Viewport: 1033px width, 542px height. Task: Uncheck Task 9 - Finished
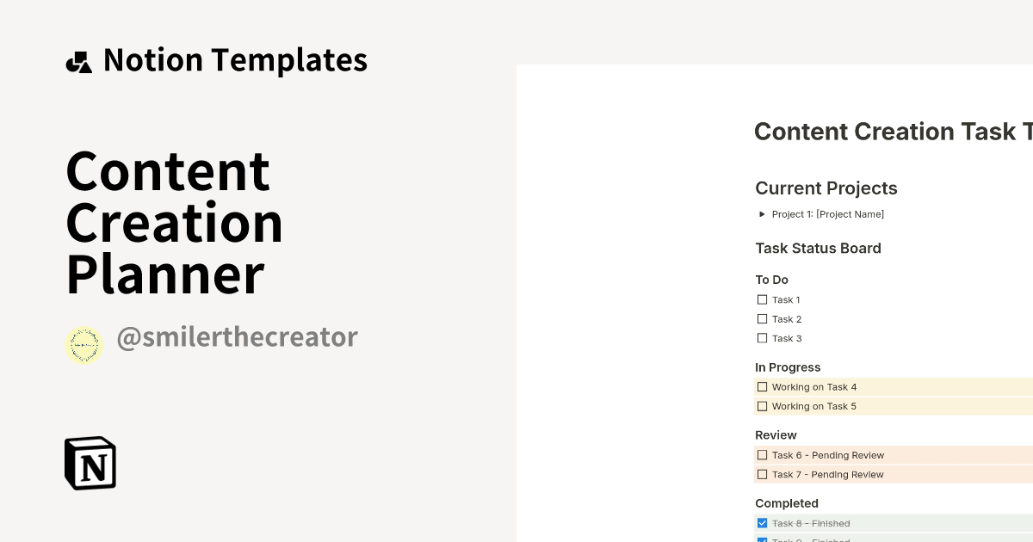763,540
